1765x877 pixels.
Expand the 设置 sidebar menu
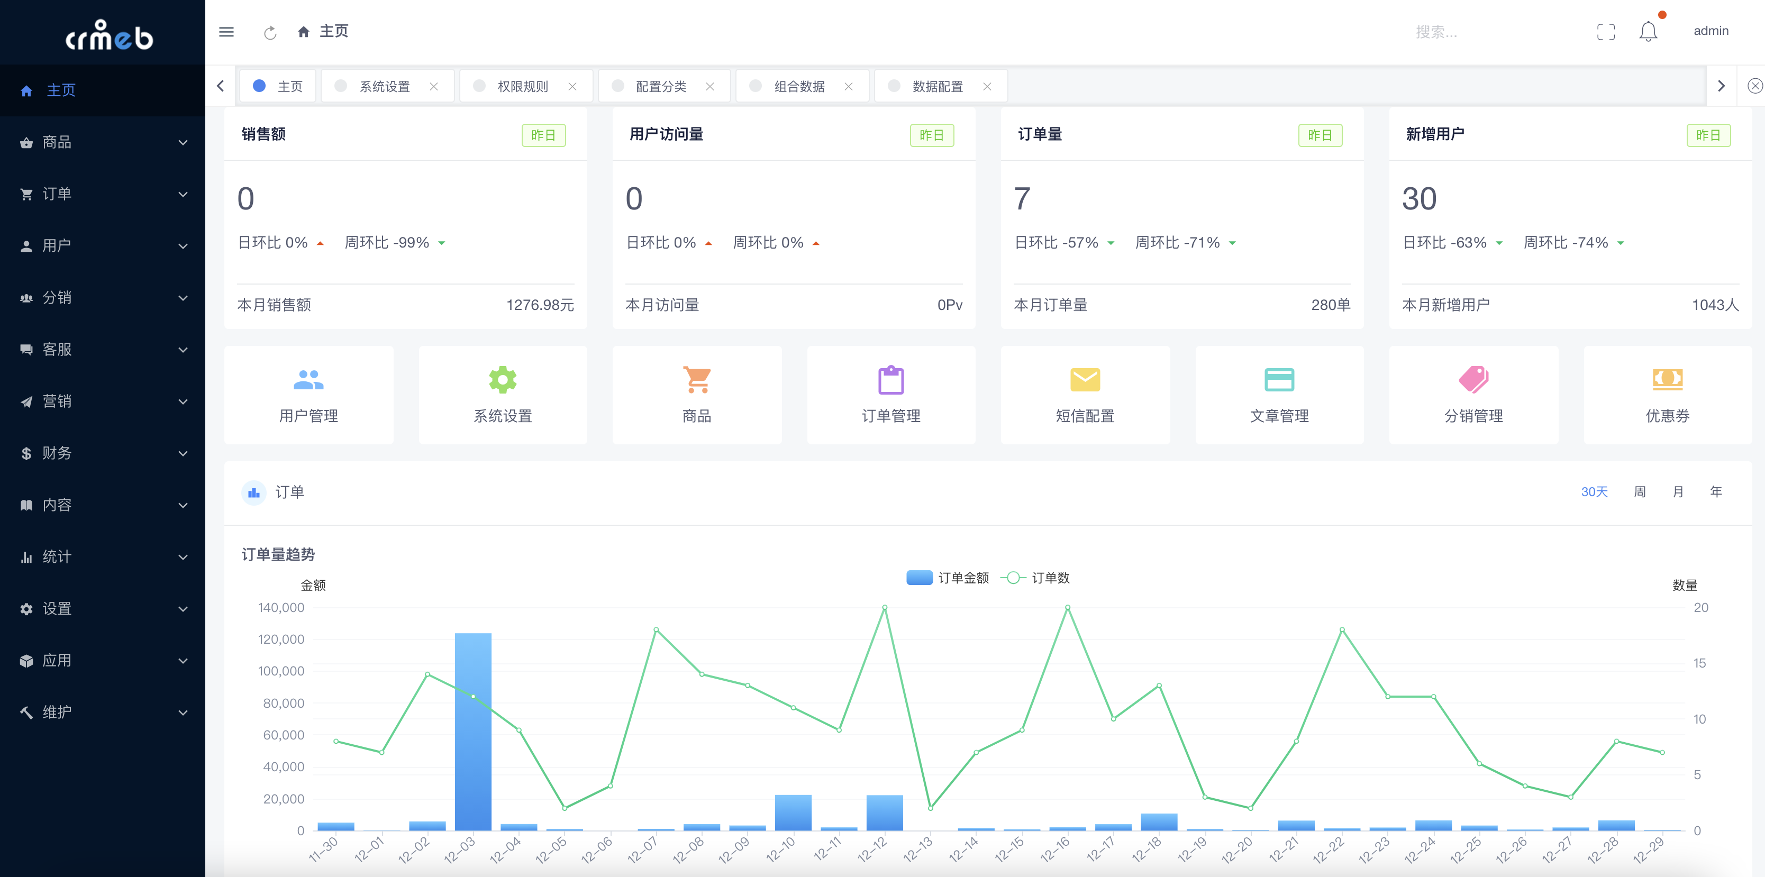(x=103, y=609)
